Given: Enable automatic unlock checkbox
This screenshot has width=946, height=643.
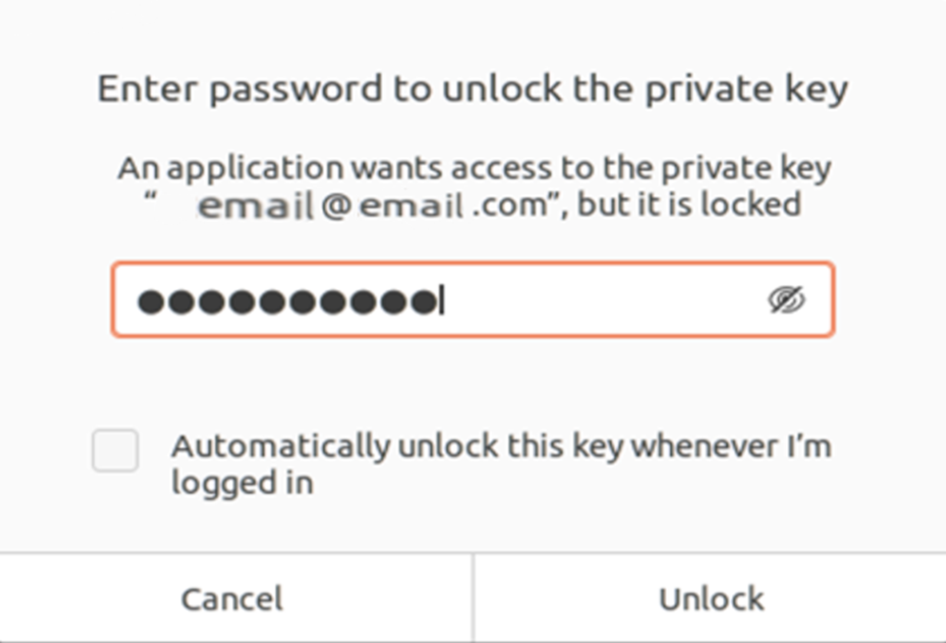Looking at the screenshot, I should click(x=115, y=450).
